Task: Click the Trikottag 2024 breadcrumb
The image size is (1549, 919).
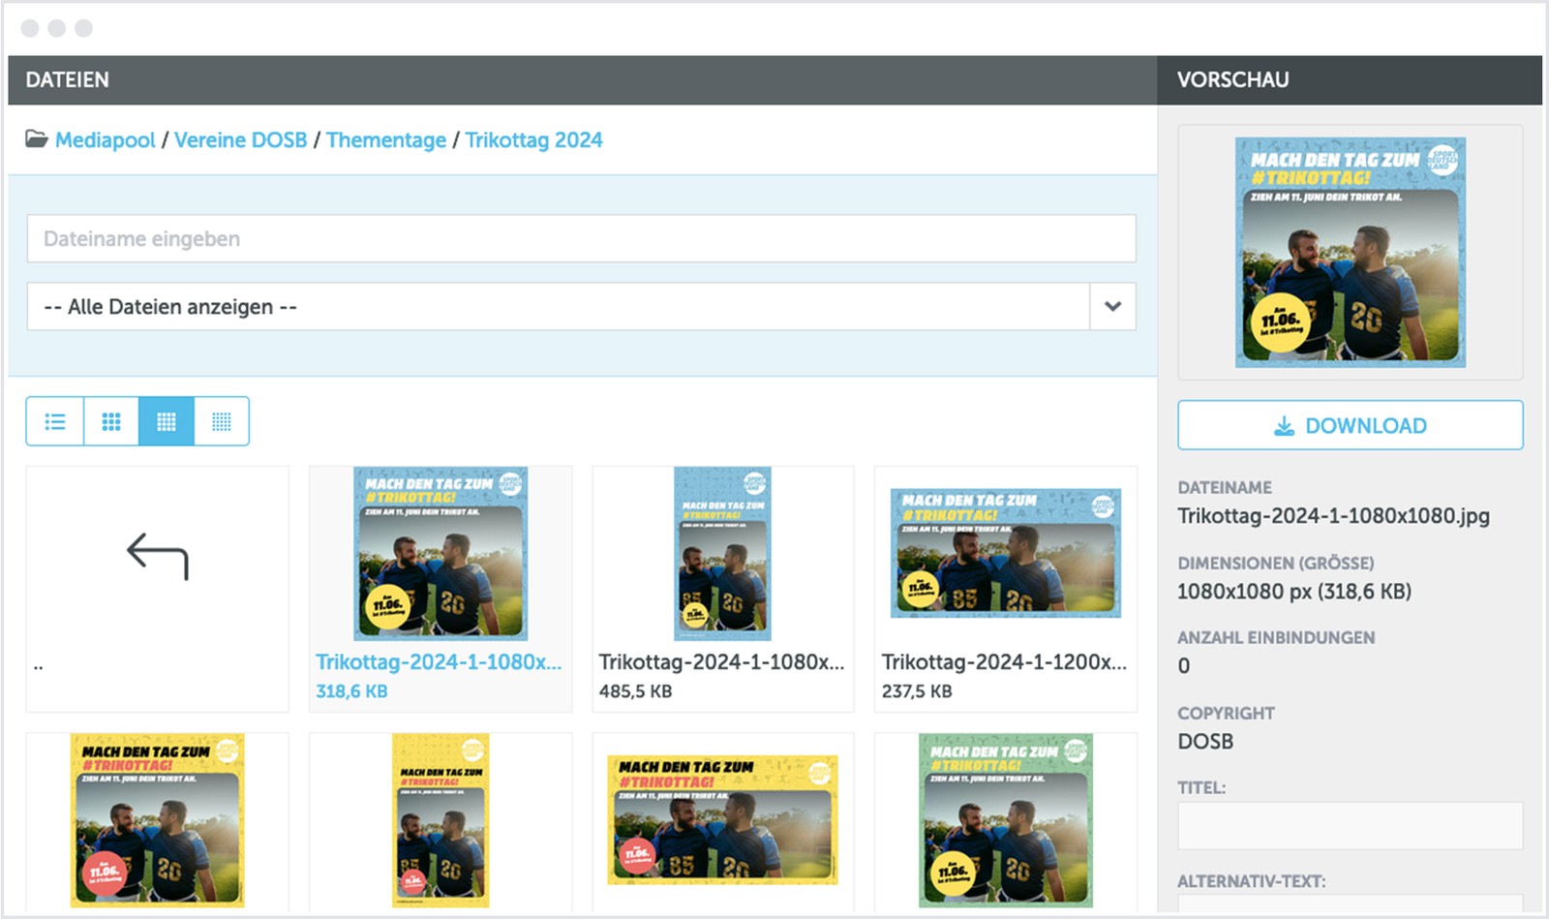Action: click(533, 140)
